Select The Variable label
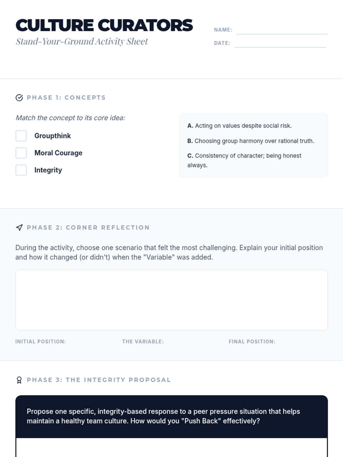Screen dimensions: 343x457 (x=143, y=342)
